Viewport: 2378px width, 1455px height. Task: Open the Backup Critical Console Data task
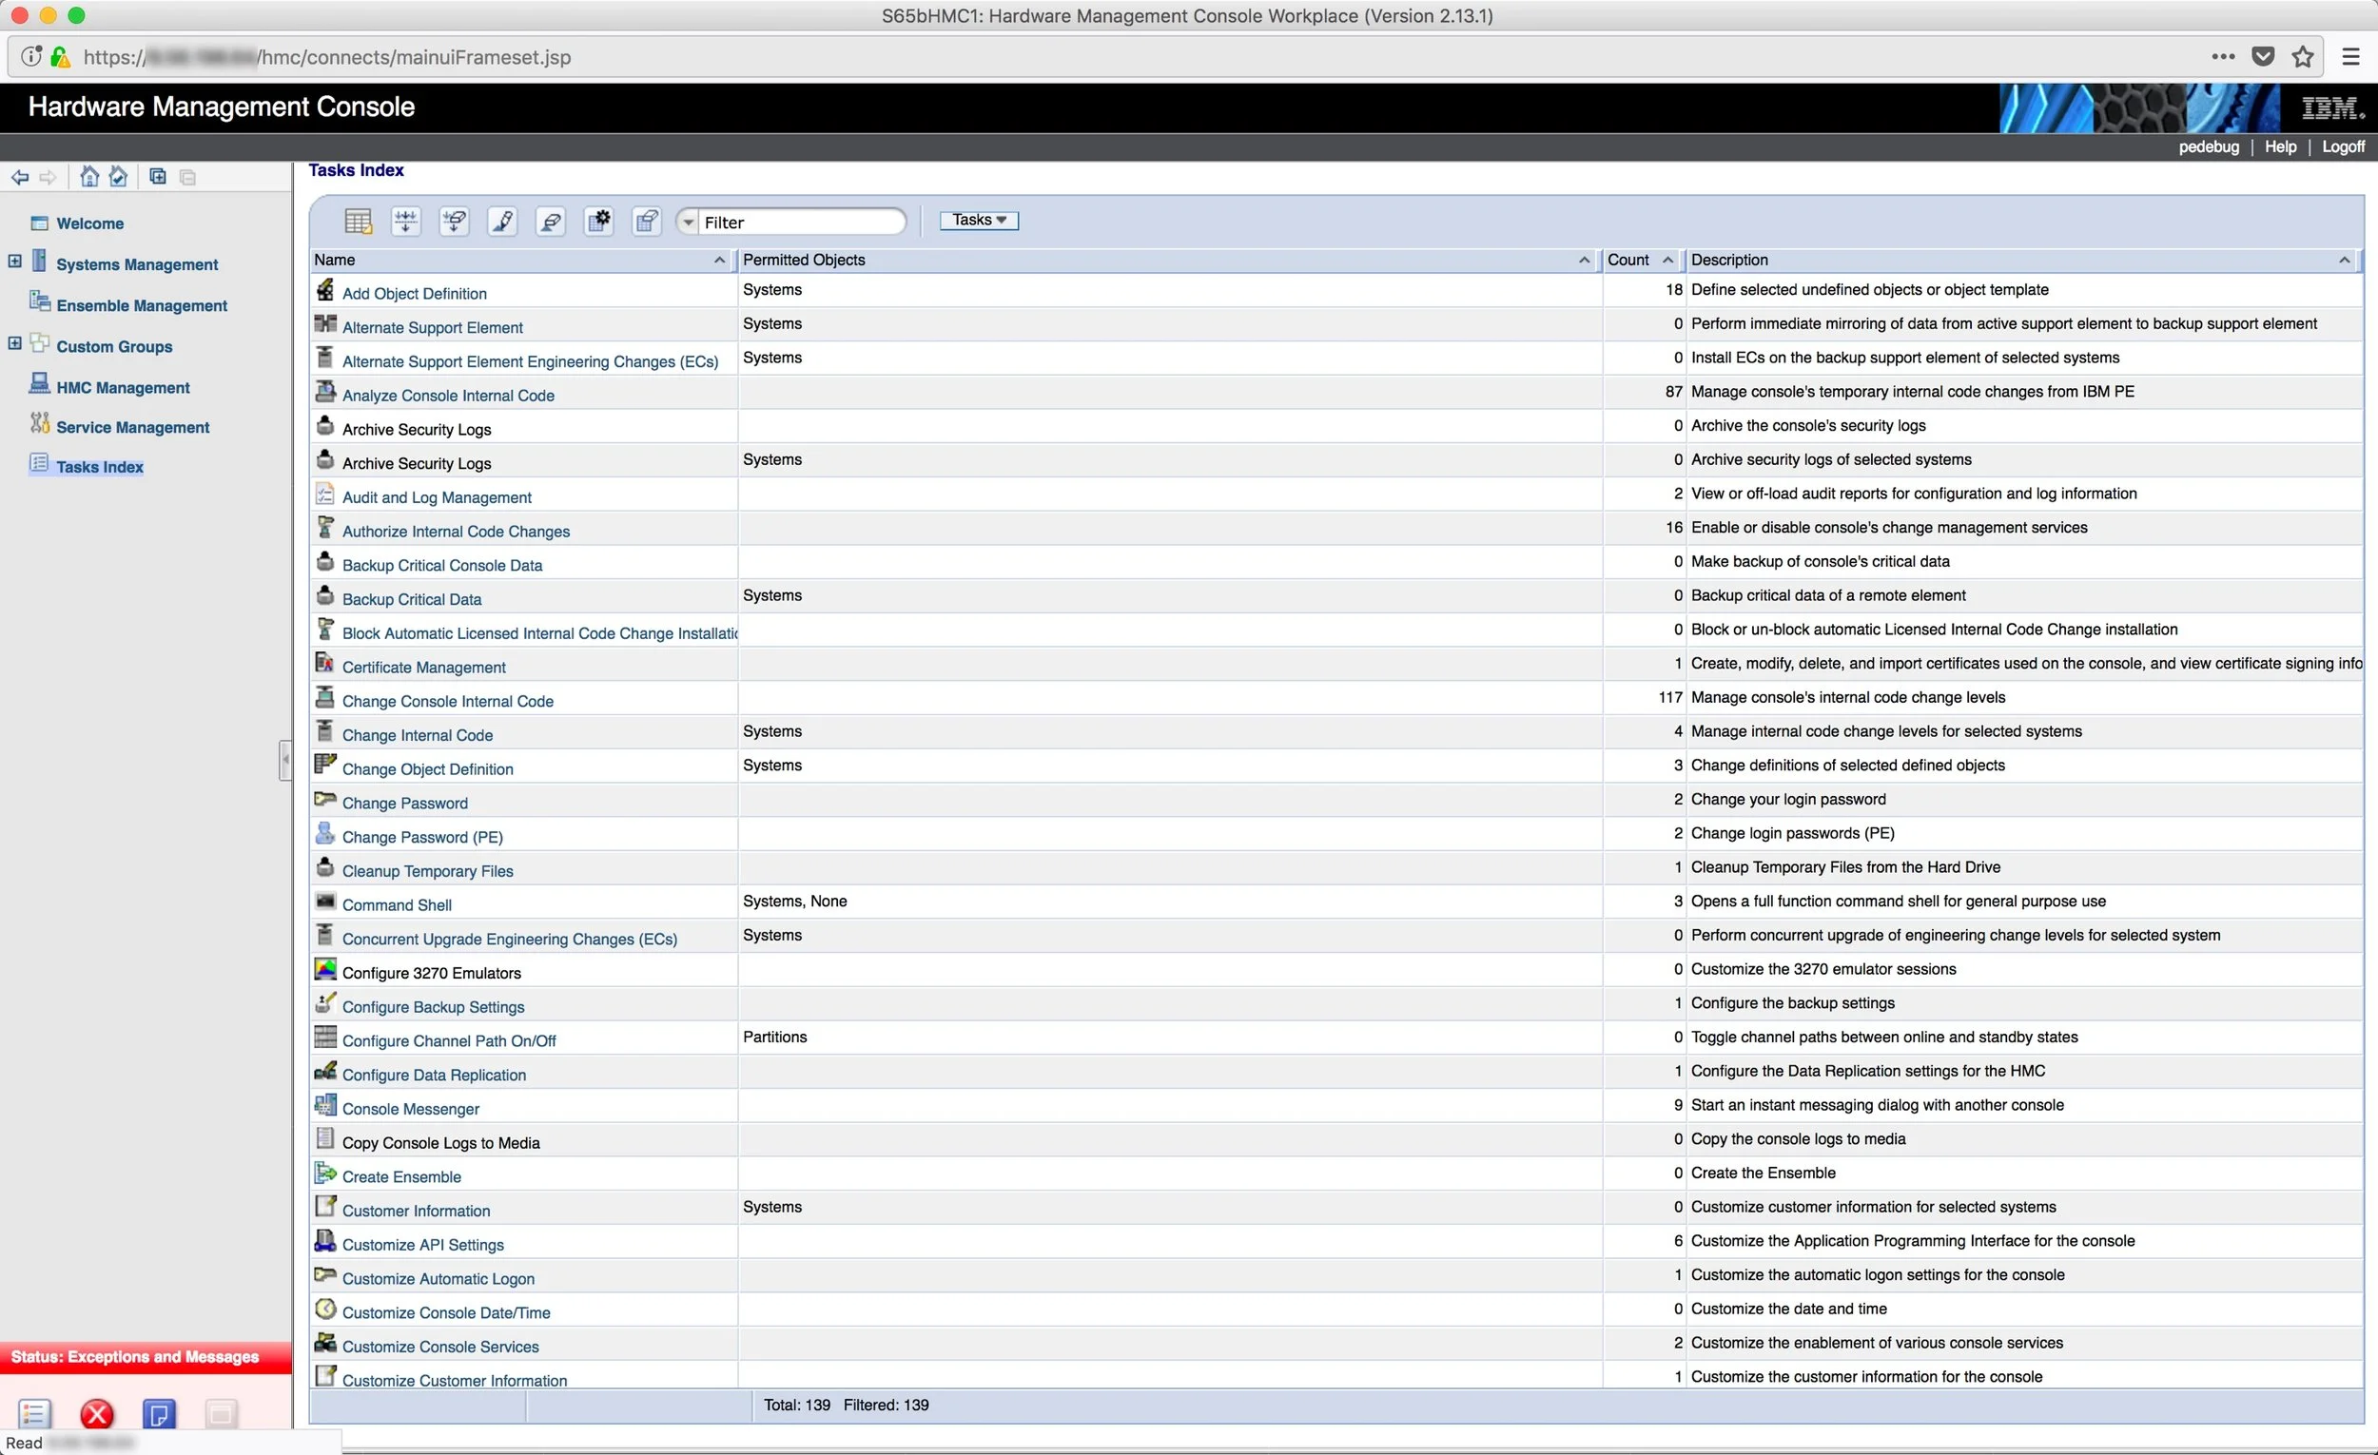(x=442, y=566)
